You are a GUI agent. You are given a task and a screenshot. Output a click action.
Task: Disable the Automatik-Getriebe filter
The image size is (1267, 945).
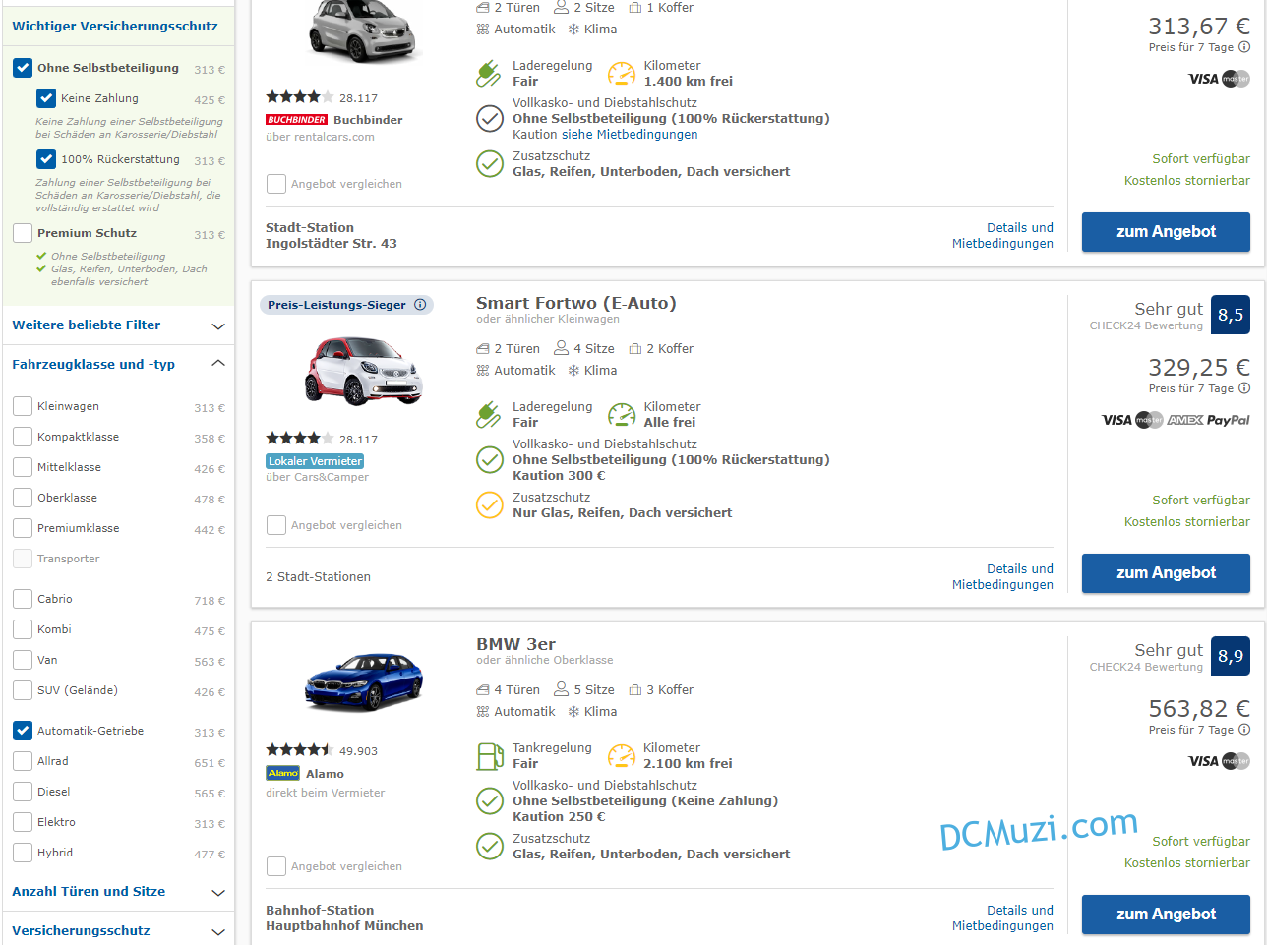pos(23,731)
